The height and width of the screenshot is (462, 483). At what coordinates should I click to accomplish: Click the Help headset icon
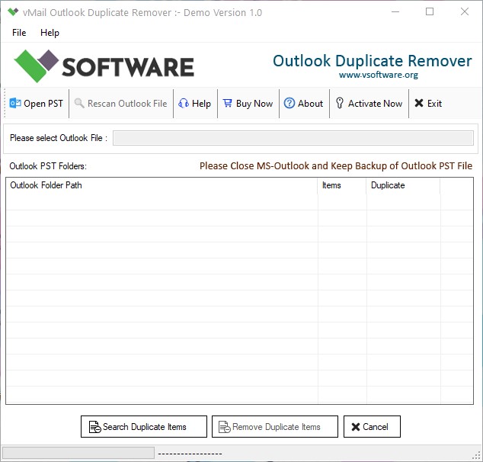click(184, 103)
